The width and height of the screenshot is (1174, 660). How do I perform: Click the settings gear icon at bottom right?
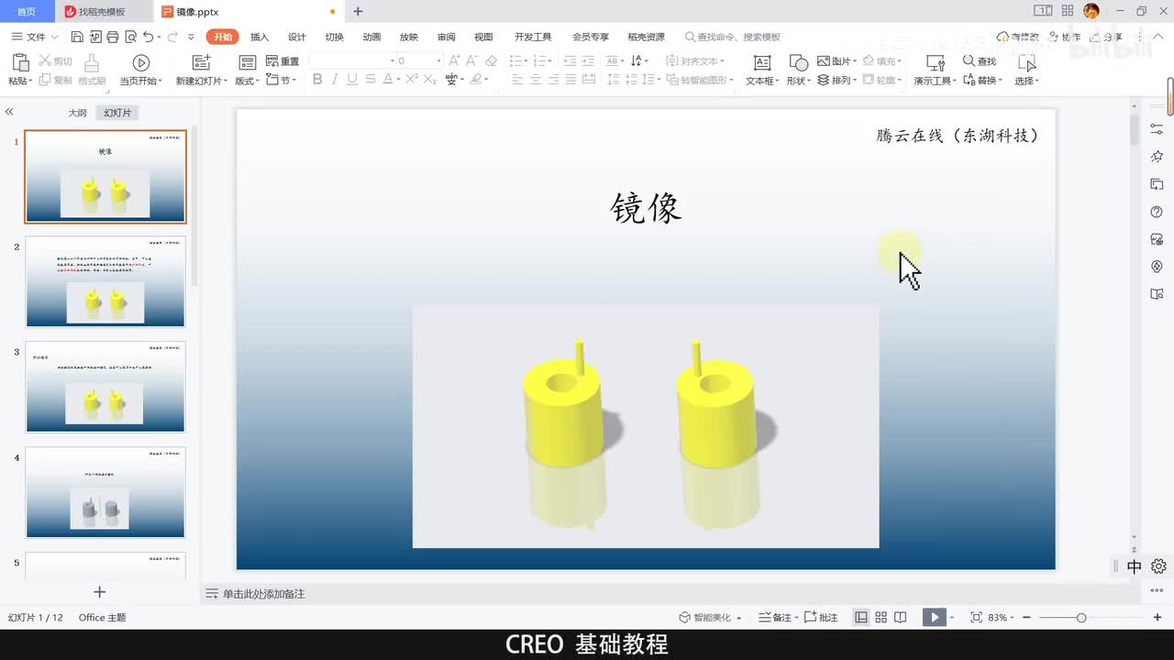[x=1158, y=566]
